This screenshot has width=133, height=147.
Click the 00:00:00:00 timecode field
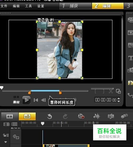click(x=106, y=100)
